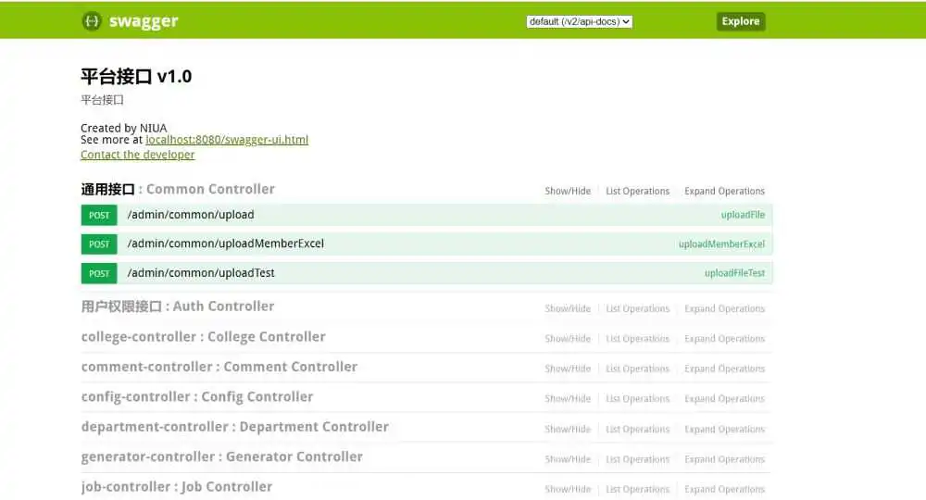Image resolution: width=926 pixels, height=500 pixels.
Task: Open the localhost:8080/swagger-ui.html link
Action: tap(227, 140)
